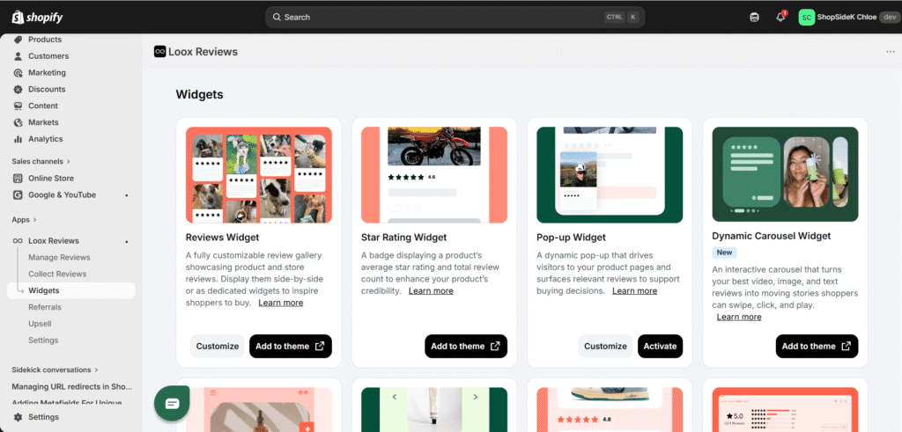Click the Google & YouTube icon
Screen dimensions: 902x432
(x=18, y=194)
